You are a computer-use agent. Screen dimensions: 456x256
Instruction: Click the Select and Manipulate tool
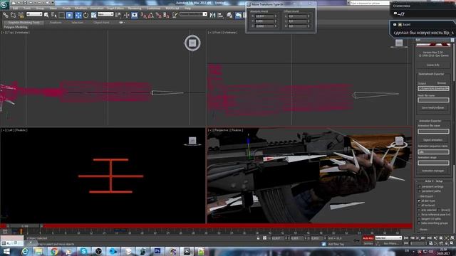127,15
